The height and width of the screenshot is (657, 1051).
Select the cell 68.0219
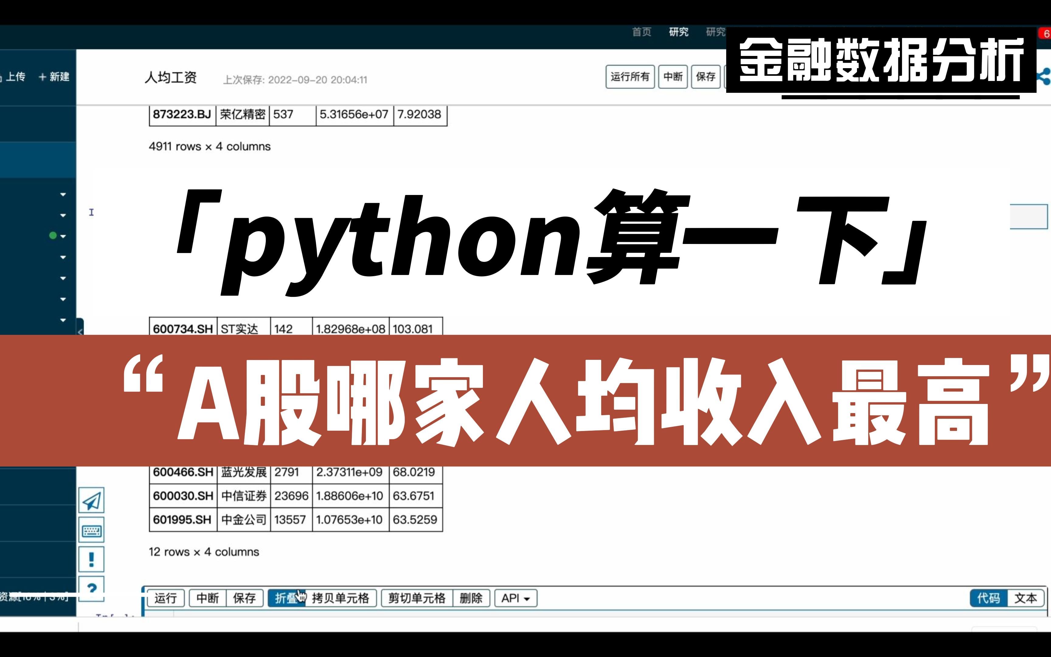coord(416,474)
